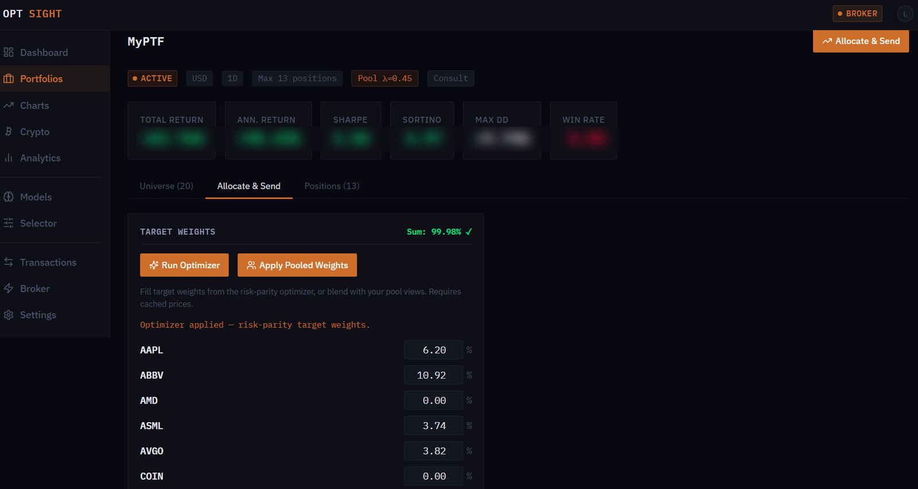
Task: Click the Transactions arrows icon
Action: (x=9, y=262)
